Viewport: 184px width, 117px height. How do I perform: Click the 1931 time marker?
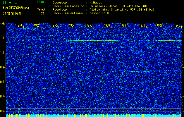19,25
